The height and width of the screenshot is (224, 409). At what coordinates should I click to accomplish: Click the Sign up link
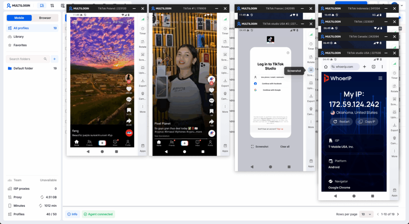[280, 129]
